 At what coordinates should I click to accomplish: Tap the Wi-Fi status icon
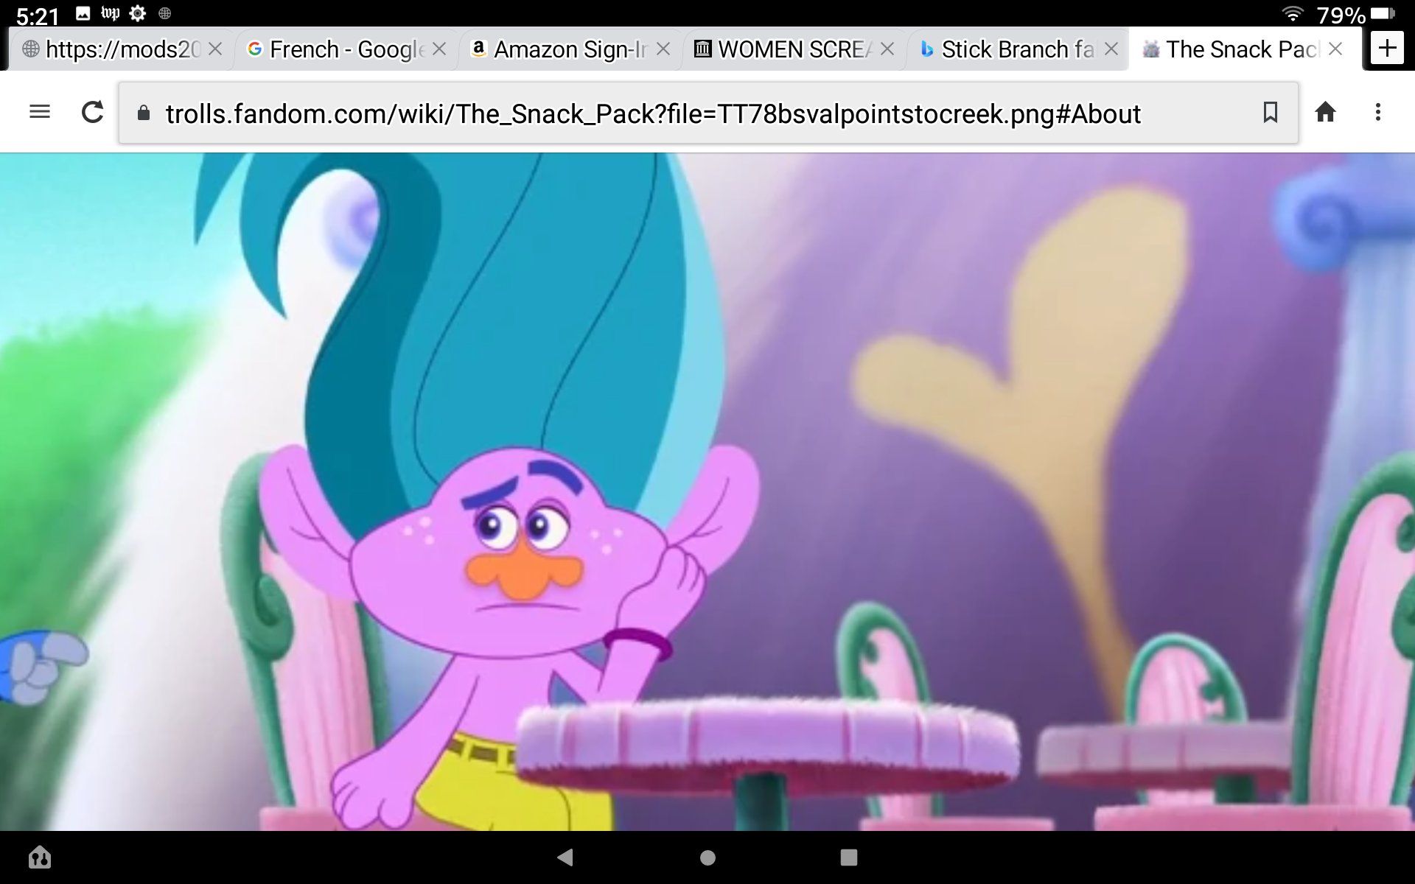click(x=1293, y=13)
